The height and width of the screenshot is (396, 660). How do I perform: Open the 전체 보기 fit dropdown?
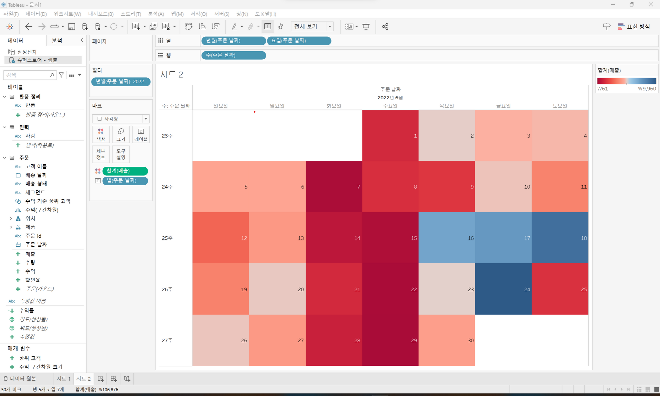[x=312, y=27]
